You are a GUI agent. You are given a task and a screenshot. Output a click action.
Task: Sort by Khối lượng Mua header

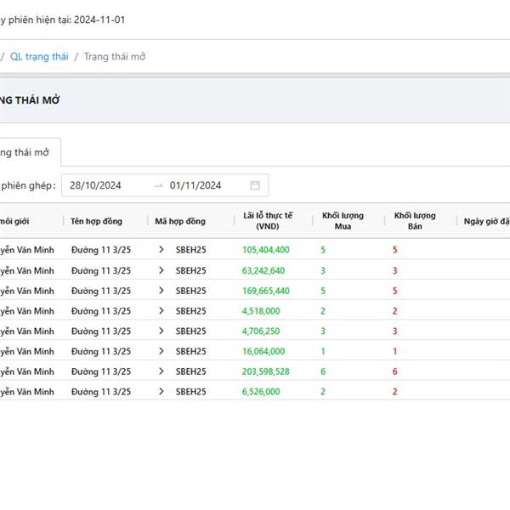343,221
